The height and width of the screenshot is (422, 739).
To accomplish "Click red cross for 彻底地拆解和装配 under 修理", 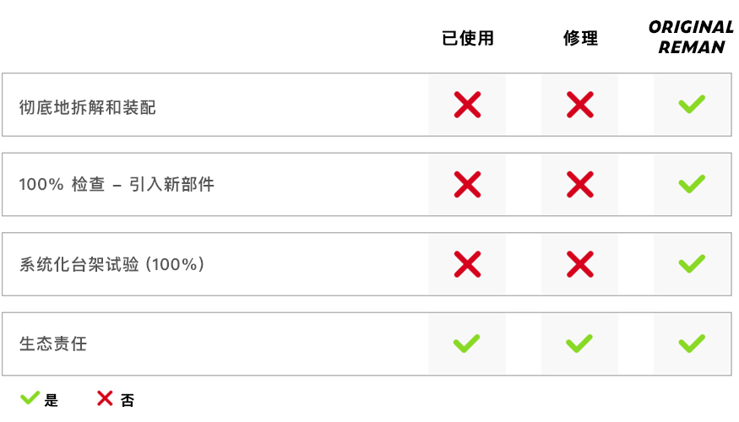I will (579, 105).
